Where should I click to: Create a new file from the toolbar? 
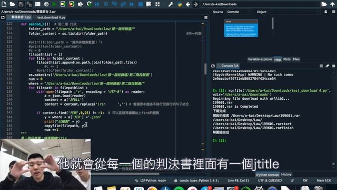[x=4, y=4]
